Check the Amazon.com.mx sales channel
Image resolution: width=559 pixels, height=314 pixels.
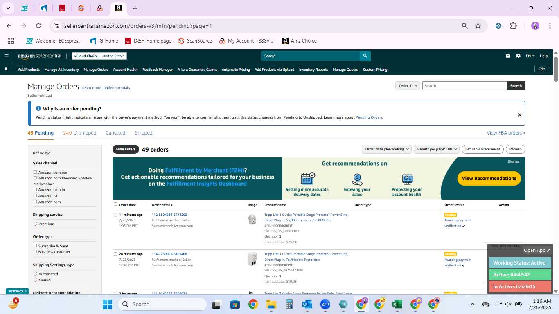point(35,173)
